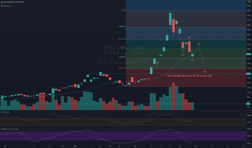The width and height of the screenshot is (252, 148).
Task: Click 84.00 on the price axis
Action: click(249, 6)
